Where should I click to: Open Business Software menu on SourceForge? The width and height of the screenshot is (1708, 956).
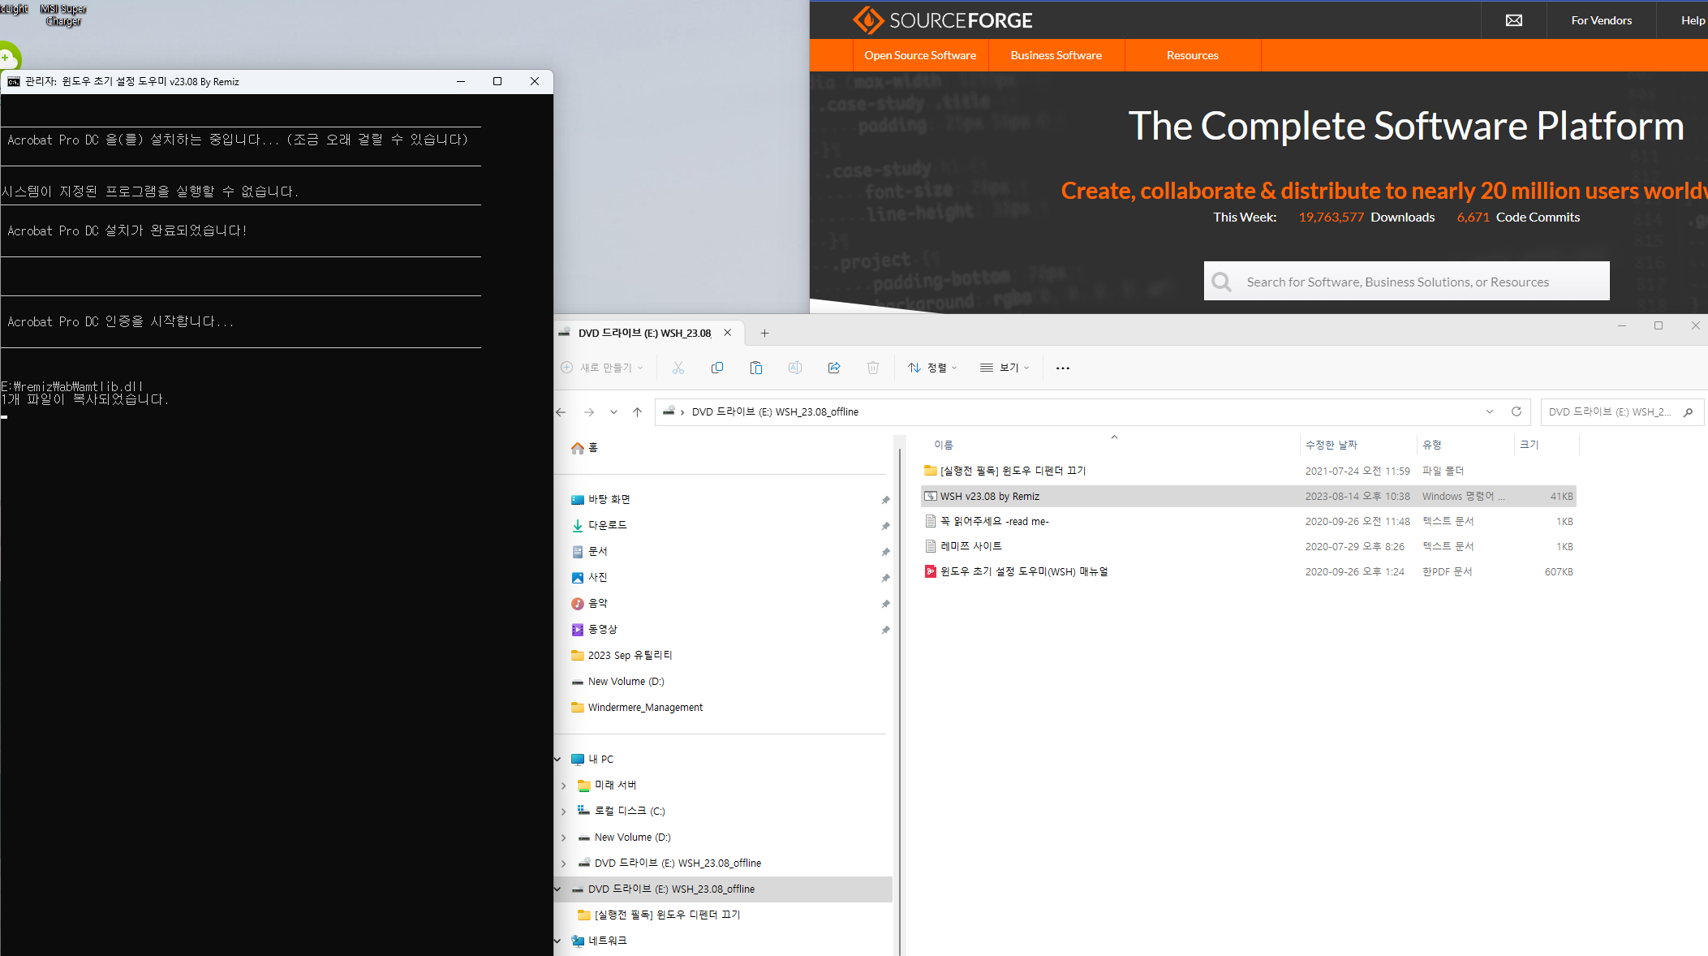click(1056, 55)
